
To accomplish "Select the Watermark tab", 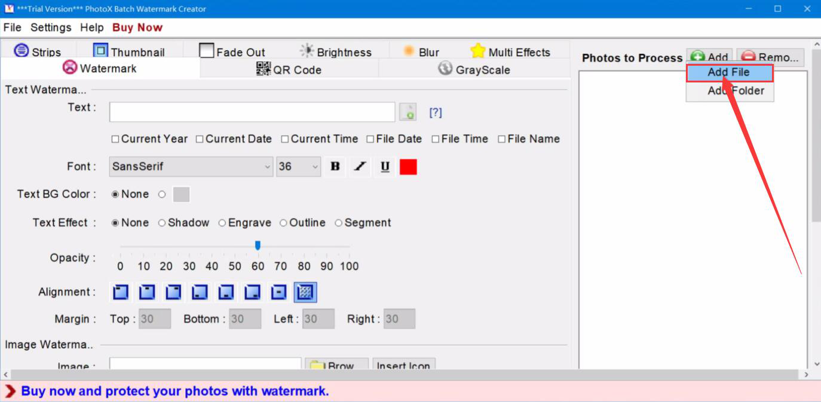I will tap(100, 68).
